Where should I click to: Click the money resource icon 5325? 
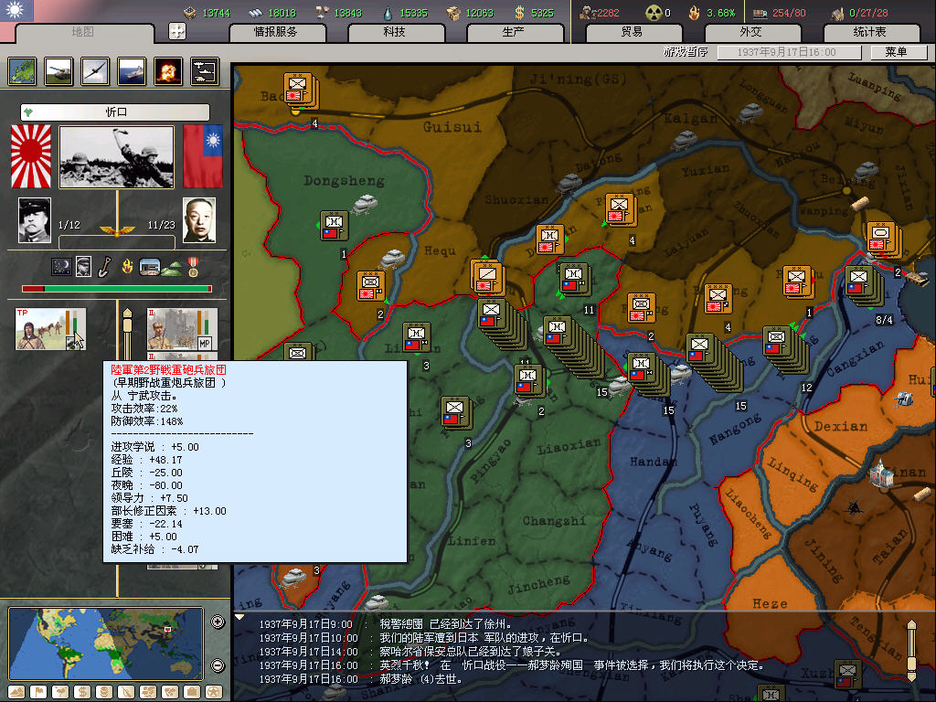coord(520,13)
